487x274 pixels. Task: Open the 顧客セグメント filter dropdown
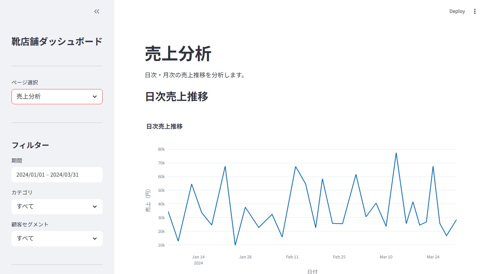[x=57, y=239]
